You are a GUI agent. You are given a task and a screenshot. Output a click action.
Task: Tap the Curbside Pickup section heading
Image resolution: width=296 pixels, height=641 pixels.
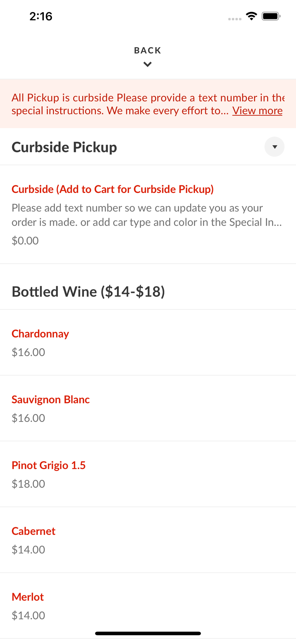tap(64, 147)
